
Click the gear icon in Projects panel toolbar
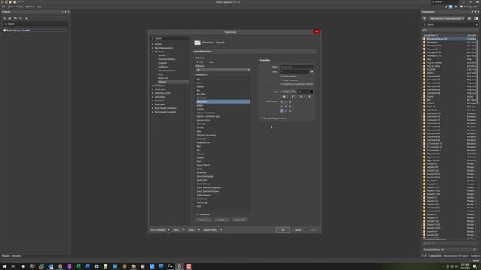[26, 18]
